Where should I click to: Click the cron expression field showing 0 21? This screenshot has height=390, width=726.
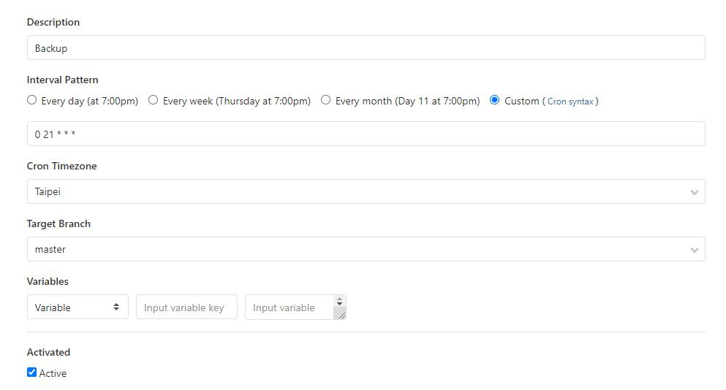(366, 134)
